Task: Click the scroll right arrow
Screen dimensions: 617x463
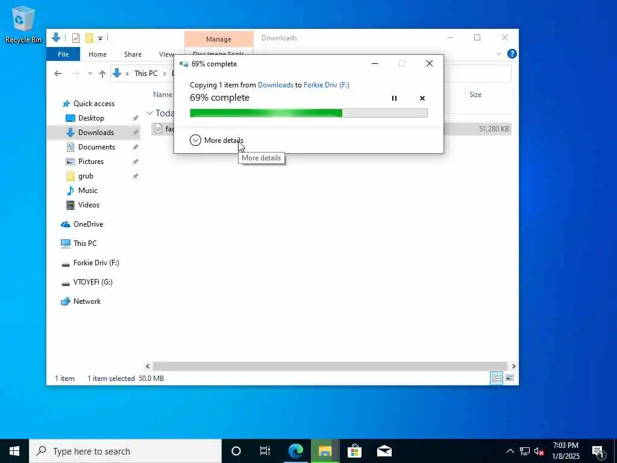Action: click(x=513, y=366)
